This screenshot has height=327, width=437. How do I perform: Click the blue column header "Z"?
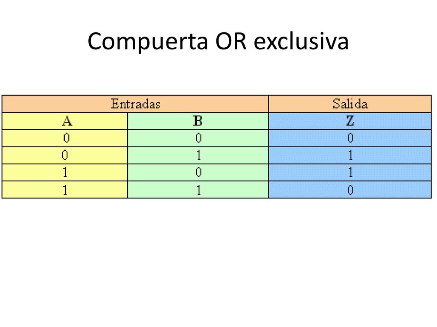(x=350, y=121)
